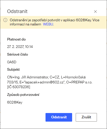Select the Způsob potvrzování label
Viewport: 107px width, 129px height.
(23, 95)
